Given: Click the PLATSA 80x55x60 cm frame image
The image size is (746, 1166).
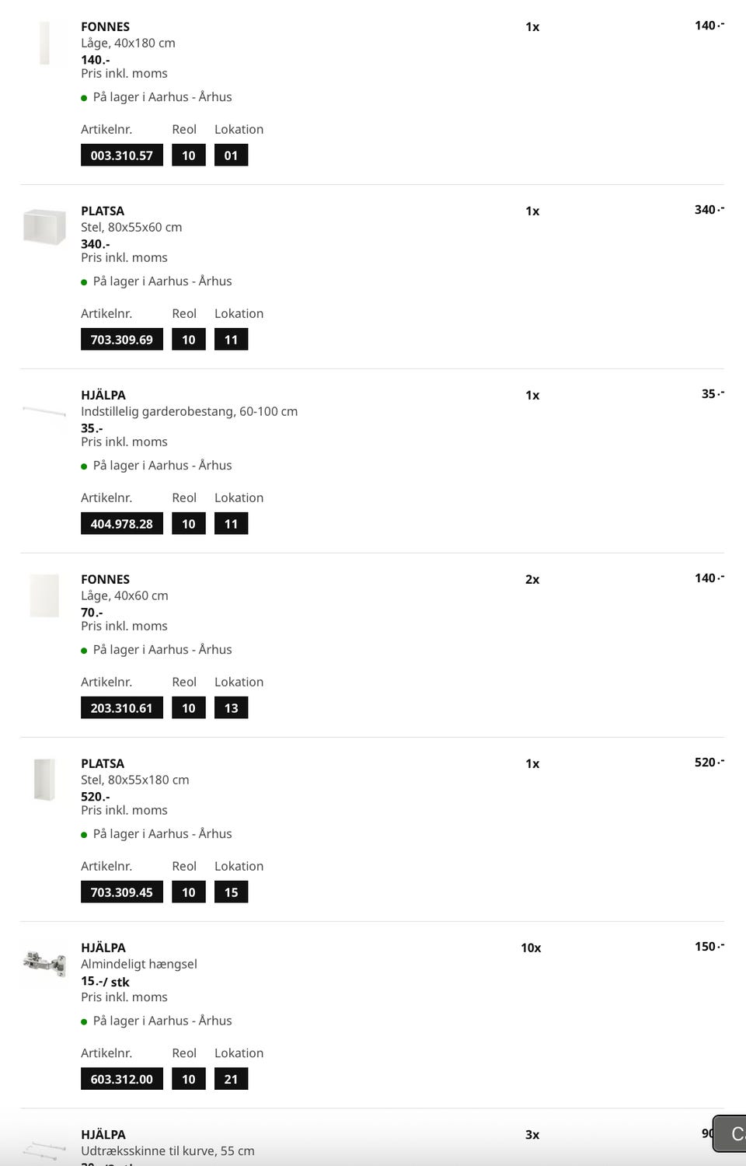Looking at the screenshot, I should [44, 227].
